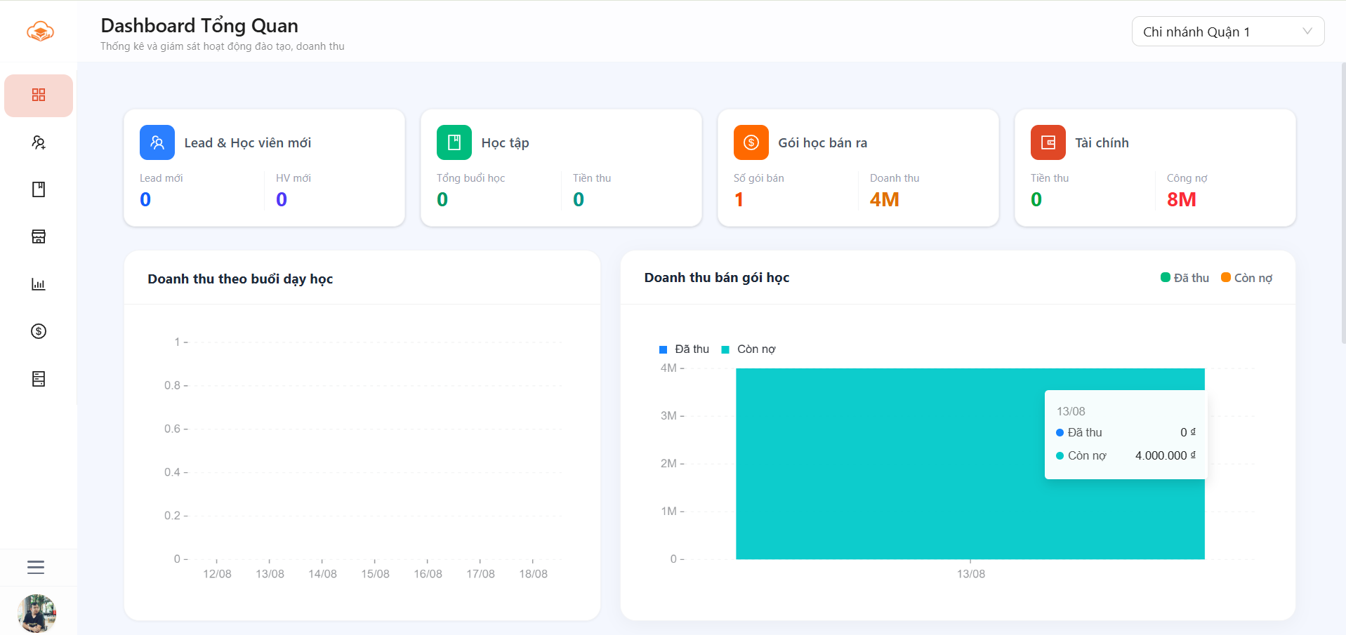Click the Doanh thu bán gói học title
The width and height of the screenshot is (1346, 635).
pos(717,278)
